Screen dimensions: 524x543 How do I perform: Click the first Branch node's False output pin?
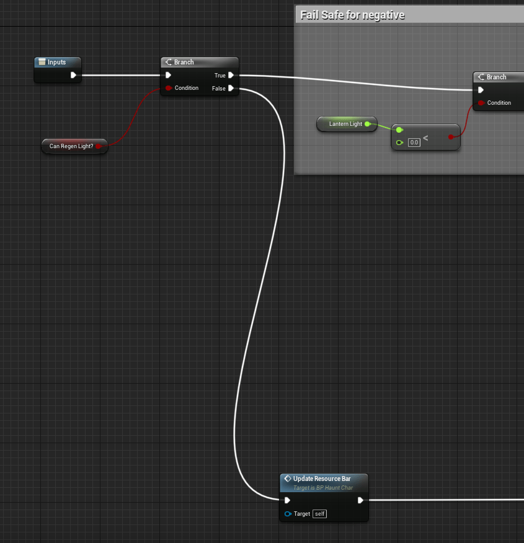pos(231,89)
